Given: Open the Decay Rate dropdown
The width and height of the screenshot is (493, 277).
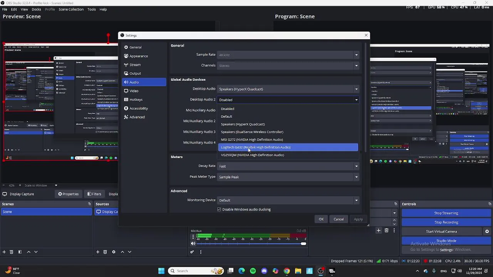Looking at the screenshot, I should [x=288, y=166].
